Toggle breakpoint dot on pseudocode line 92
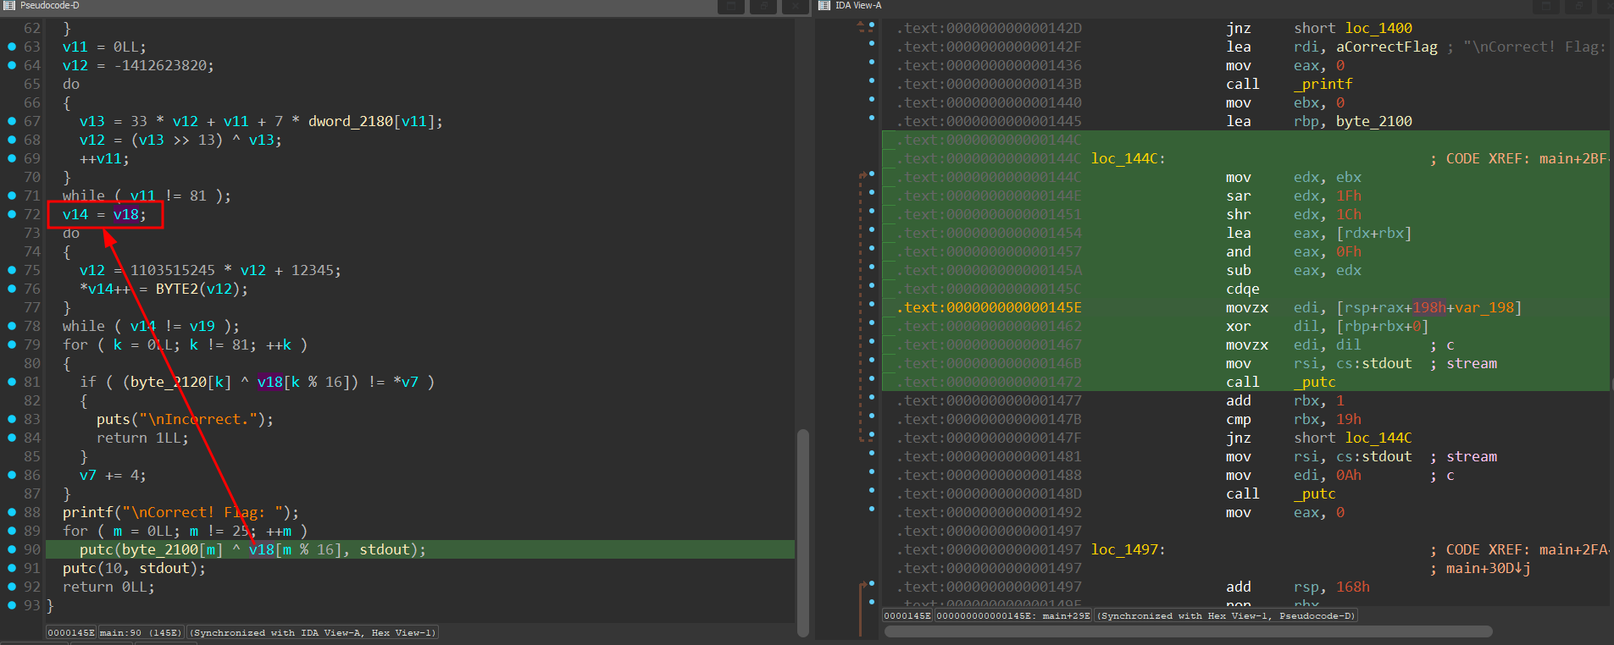Image resolution: width=1614 pixels, height=645 pixels. click(12, 587)
